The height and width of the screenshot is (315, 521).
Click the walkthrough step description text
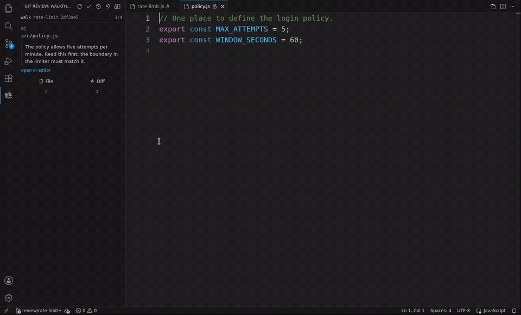coord(72,54)
